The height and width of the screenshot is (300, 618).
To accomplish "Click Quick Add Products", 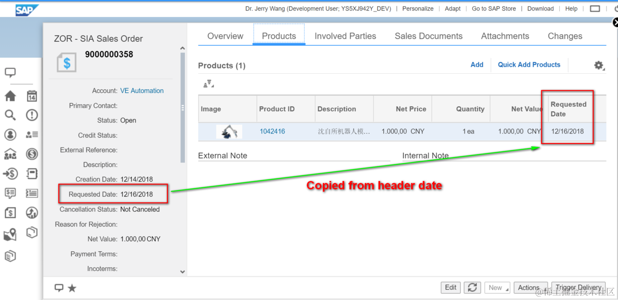I will tap(529, 64).
